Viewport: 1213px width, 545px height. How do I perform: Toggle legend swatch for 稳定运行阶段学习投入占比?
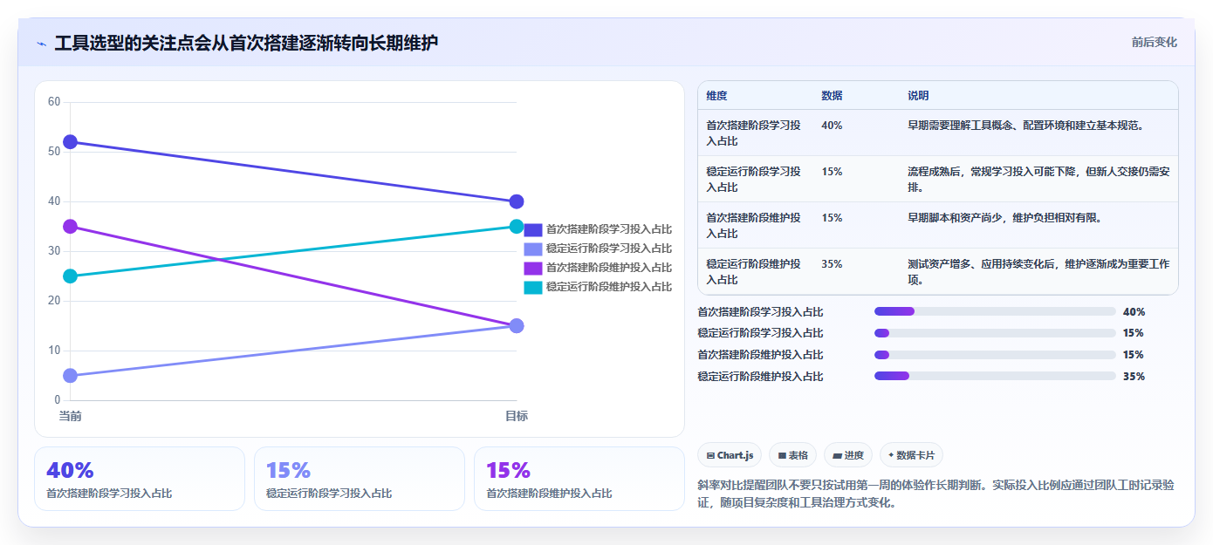pos(532,249)
